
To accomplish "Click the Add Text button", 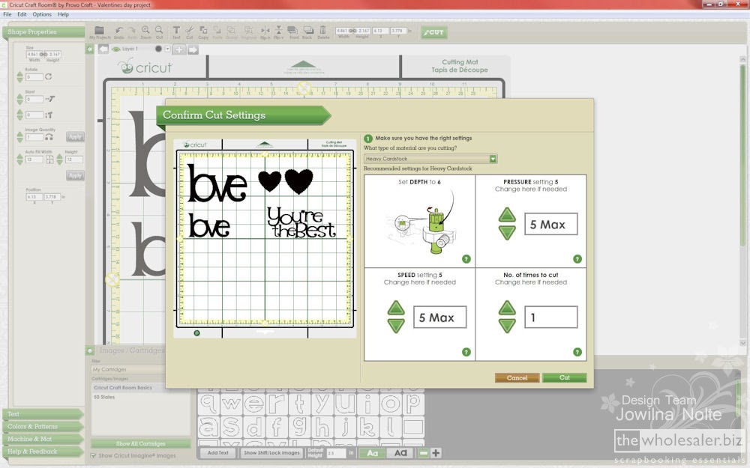I will click(x=218, y=453).
